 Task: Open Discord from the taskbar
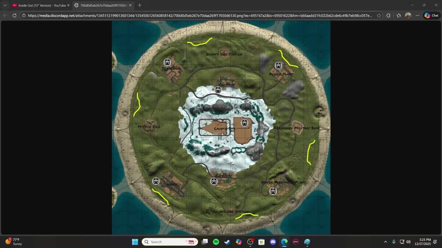point(273,242)
